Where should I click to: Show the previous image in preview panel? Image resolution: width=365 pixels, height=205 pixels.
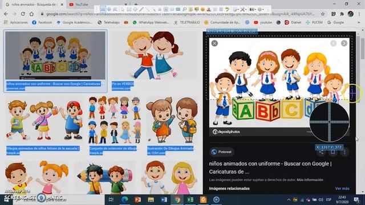(333, 43)
